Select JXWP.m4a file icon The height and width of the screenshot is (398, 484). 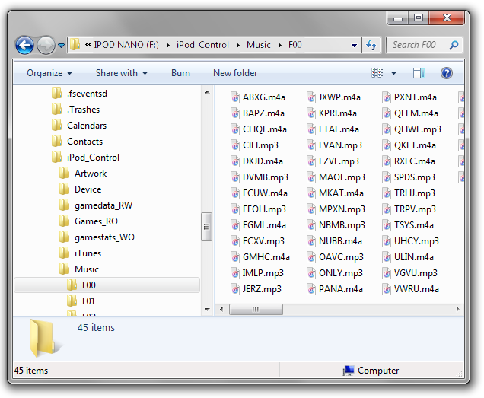(311, 97)
